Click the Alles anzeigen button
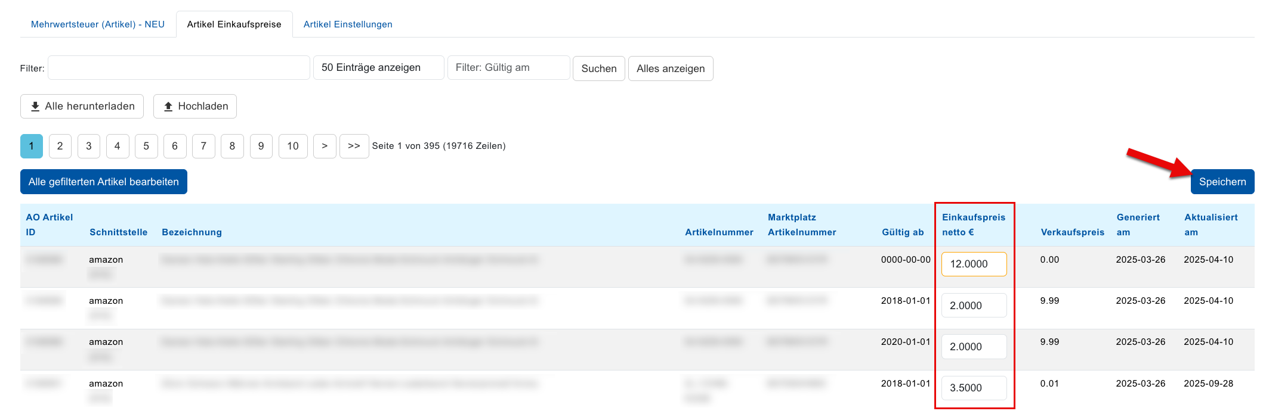 point(671,68)
